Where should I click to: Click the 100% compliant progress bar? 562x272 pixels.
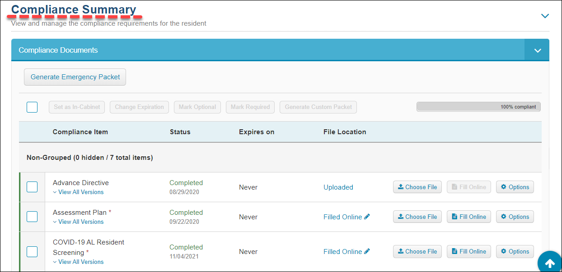point(478,107)
